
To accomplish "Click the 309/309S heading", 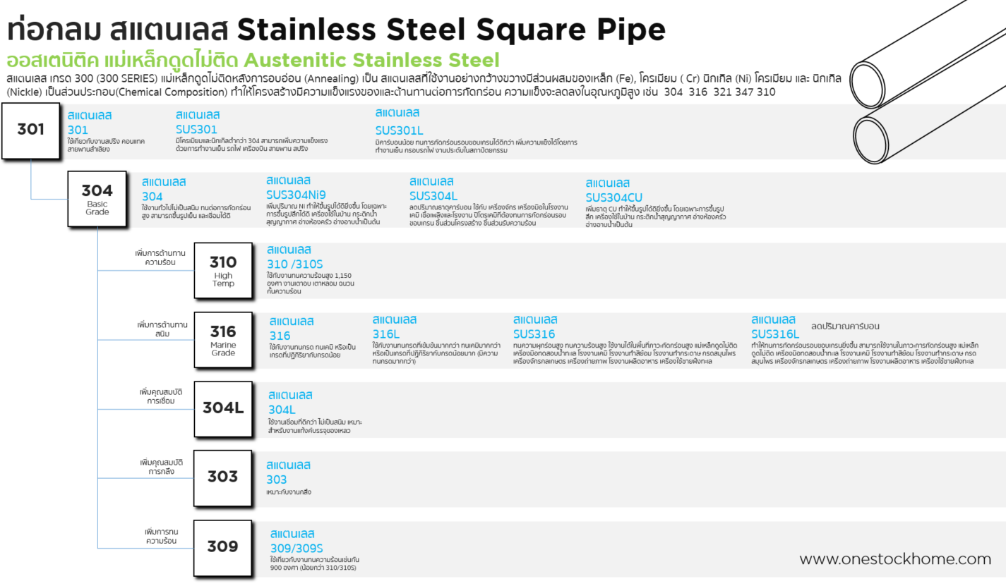I will [297, 548].
